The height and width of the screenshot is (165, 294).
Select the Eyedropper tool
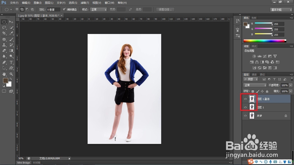pyautogui.click(x=11, y=33)
